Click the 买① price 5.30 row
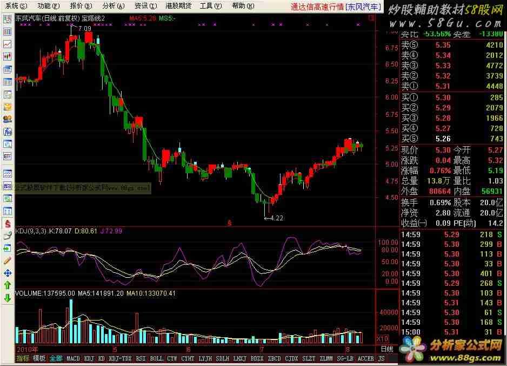Viewport: 507px width, 366px height. point(452,97)
